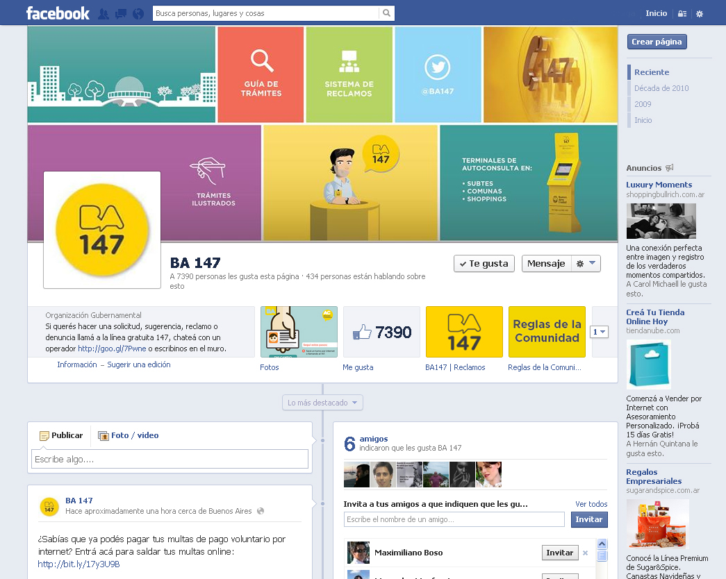Switch to Foto / video tab
726x579 pixels.
pyautogui.click(x=129, y=435)
